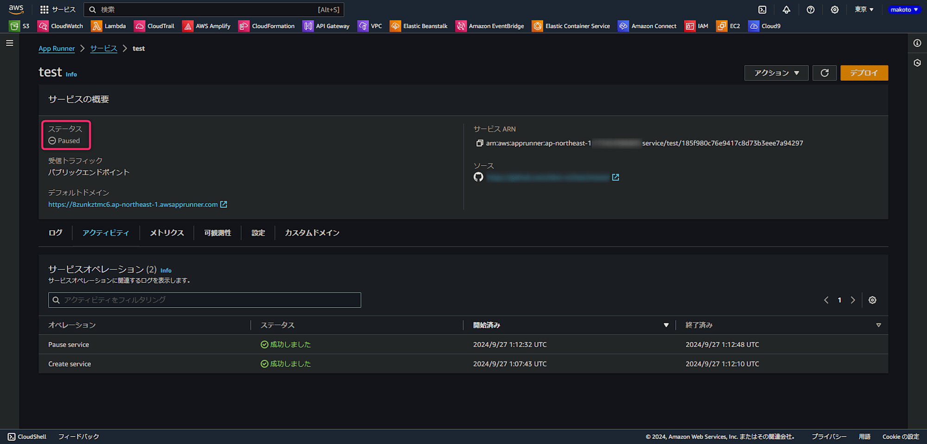Switch to the ログ tab

click(56, 233)
